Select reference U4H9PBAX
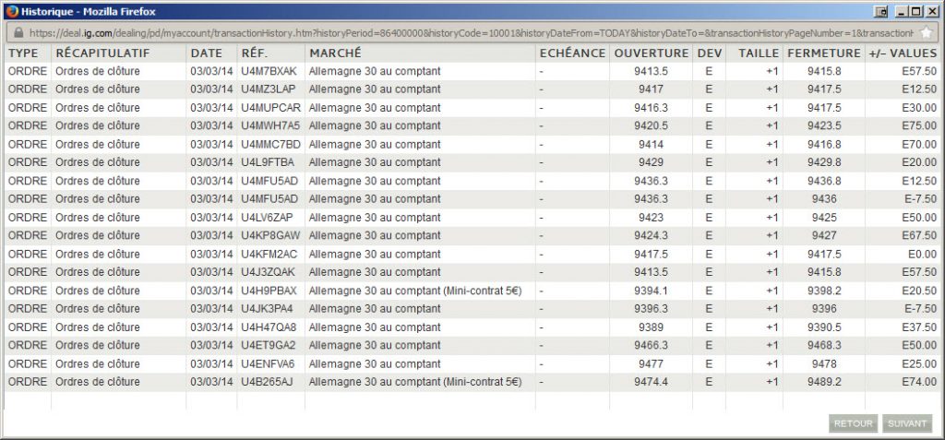Image resolution: width=945 pixels, height=440 pixels. [x=269, y=291]
